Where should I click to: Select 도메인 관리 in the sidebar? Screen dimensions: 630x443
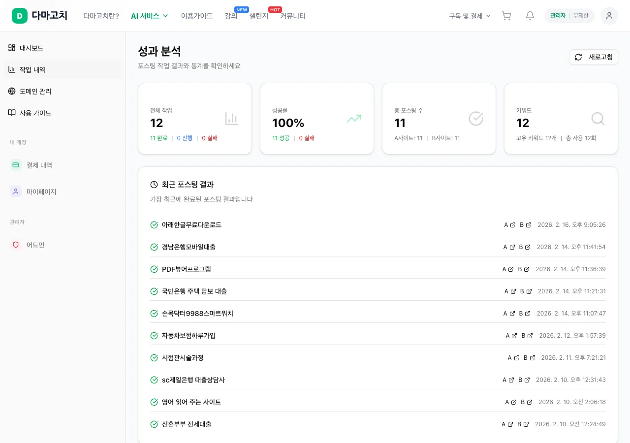[63, 91]
